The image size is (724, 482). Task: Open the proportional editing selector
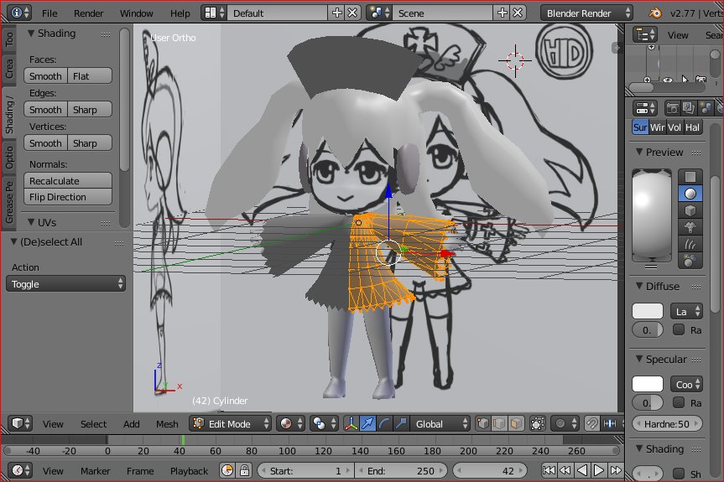pyautogui.click(x=565, y=423)
